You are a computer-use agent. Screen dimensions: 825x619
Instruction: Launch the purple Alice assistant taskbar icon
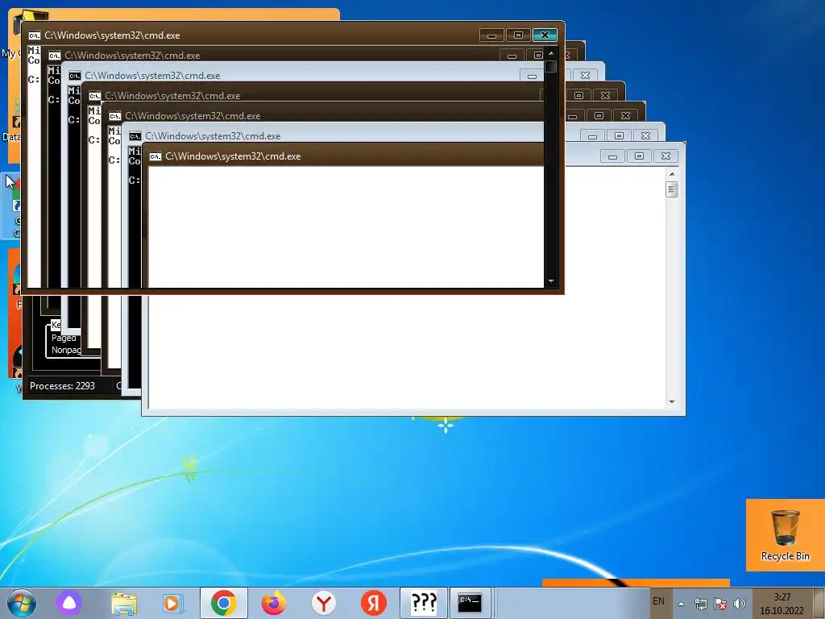(x=69, y=603)
